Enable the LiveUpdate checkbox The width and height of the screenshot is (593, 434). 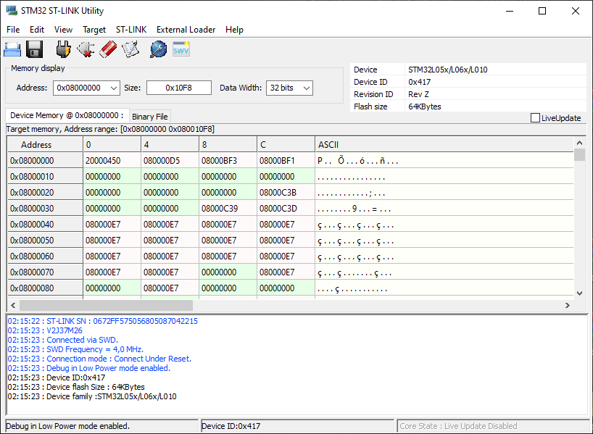(x=535, y=118)
